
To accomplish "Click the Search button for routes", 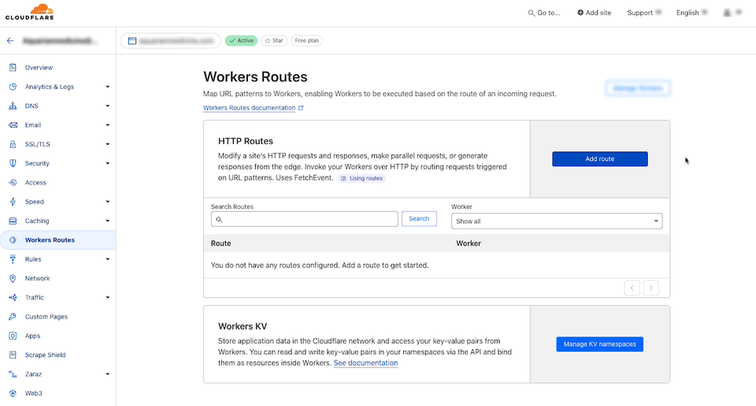I will [x=419, y=218].
